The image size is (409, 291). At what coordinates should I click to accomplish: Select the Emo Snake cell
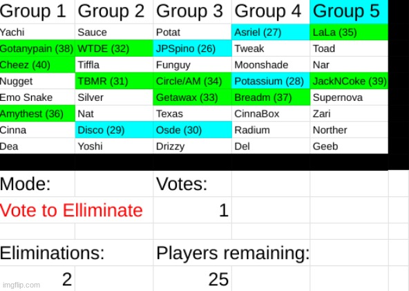[x=37, y=97]
